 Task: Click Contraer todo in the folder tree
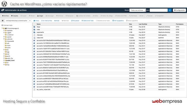[x=7, y=25]
